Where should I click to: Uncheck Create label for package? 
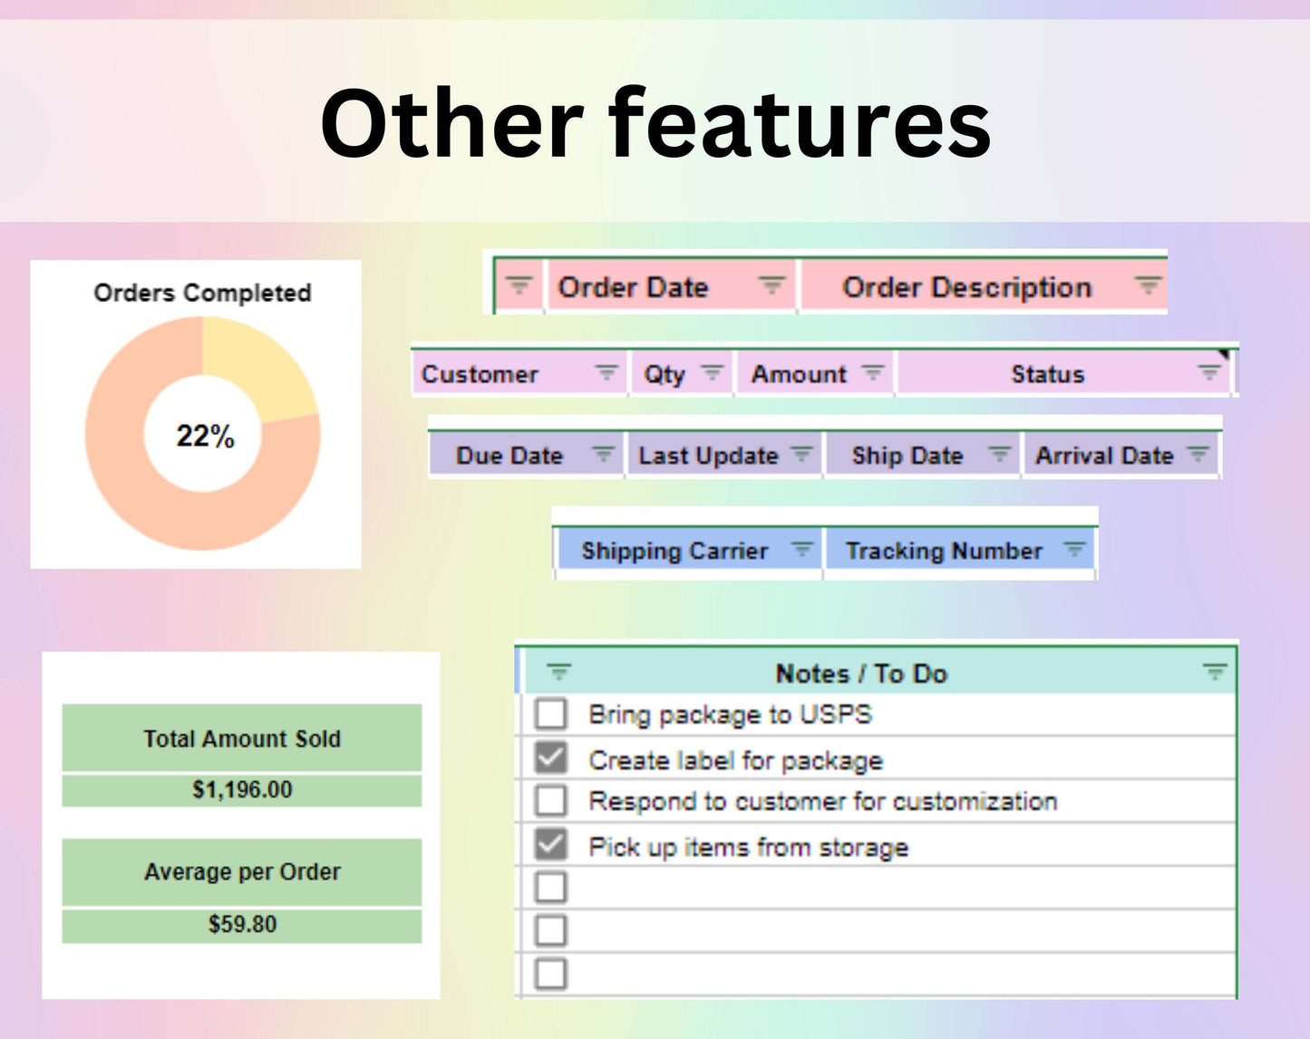(550, 758)
